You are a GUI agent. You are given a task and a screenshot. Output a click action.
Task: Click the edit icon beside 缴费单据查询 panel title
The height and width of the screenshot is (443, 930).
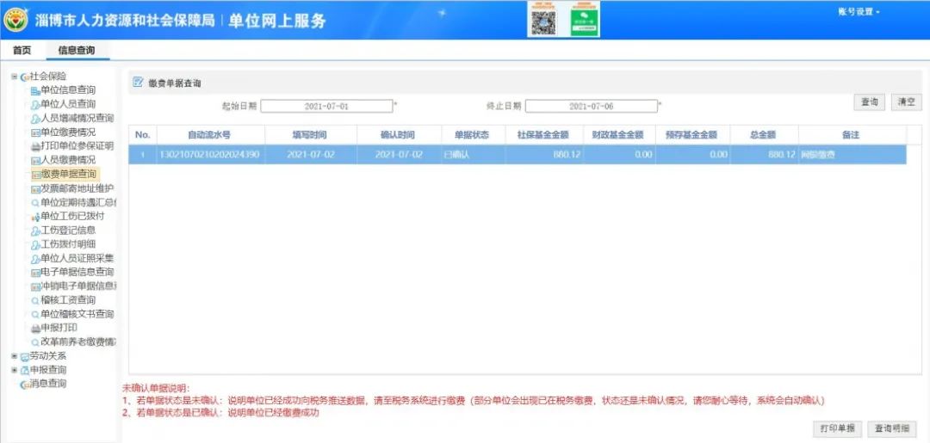[138, 83]
